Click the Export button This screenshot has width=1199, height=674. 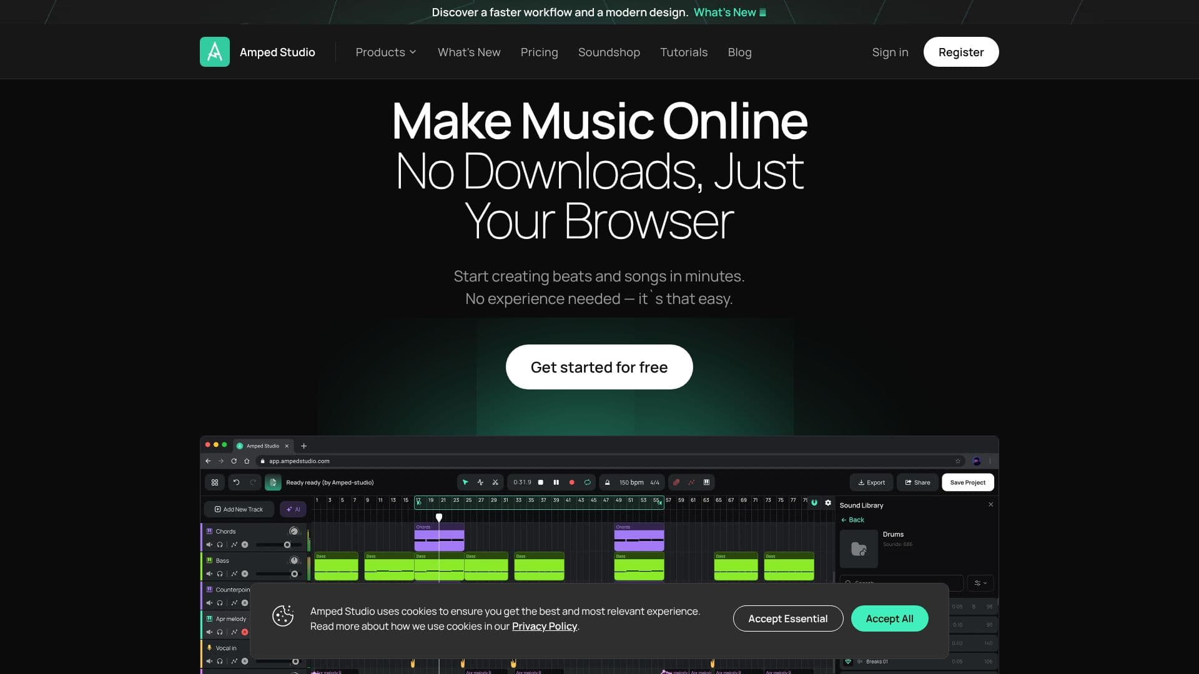[x=871, y=482]
